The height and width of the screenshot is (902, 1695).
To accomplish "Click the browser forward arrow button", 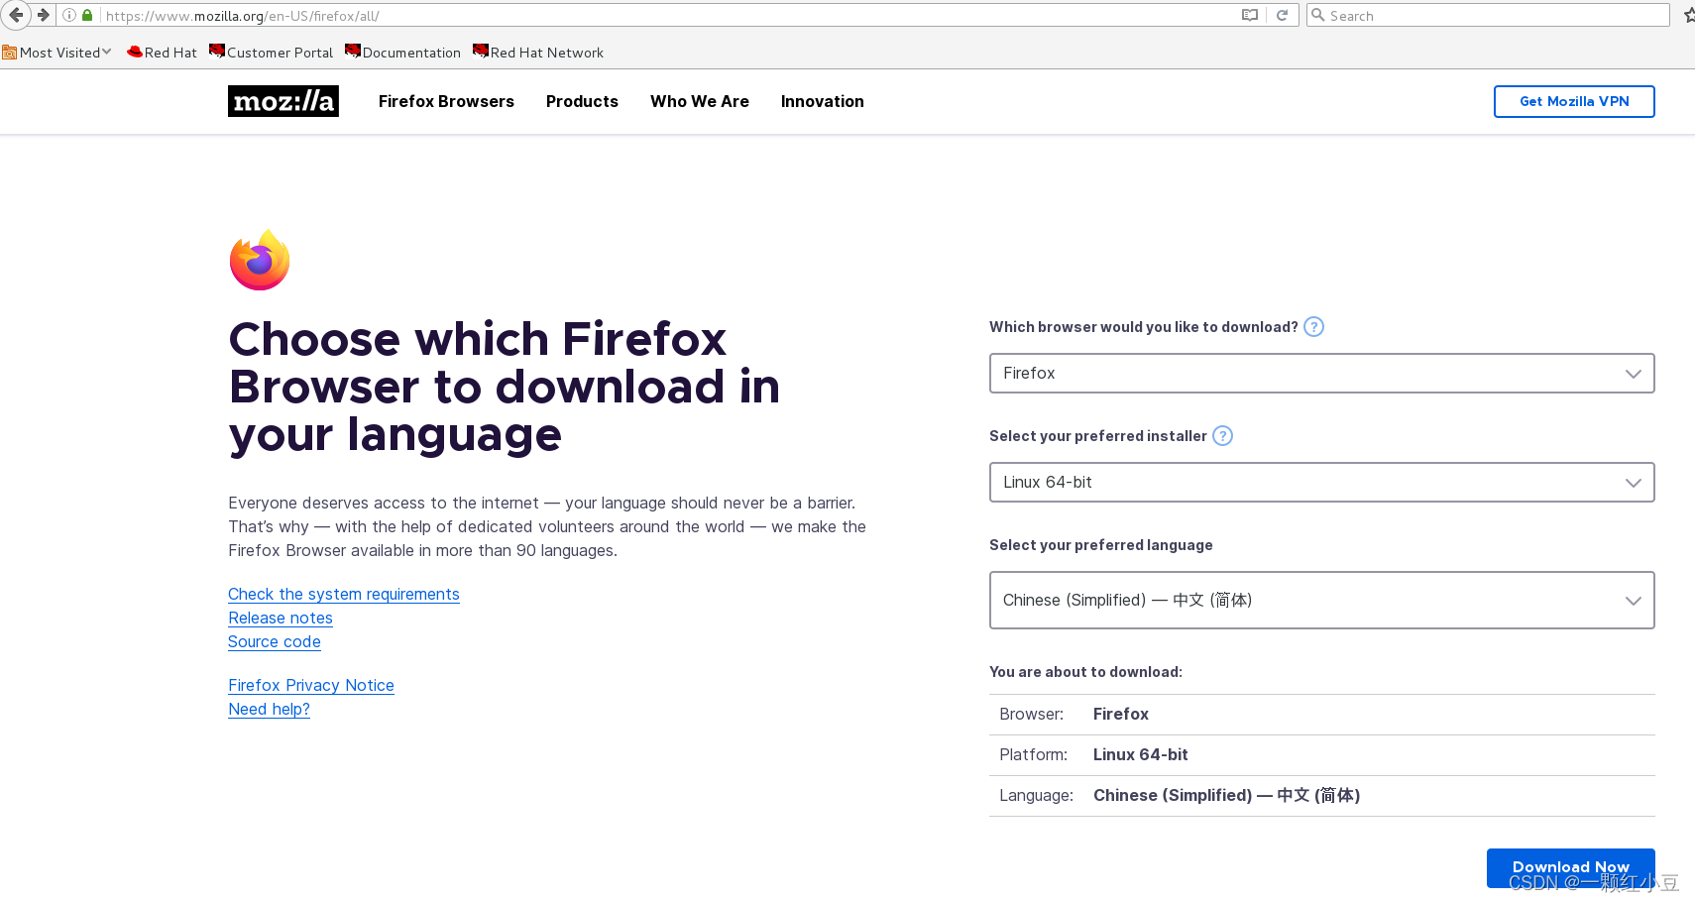I will (x=43, y=15).
